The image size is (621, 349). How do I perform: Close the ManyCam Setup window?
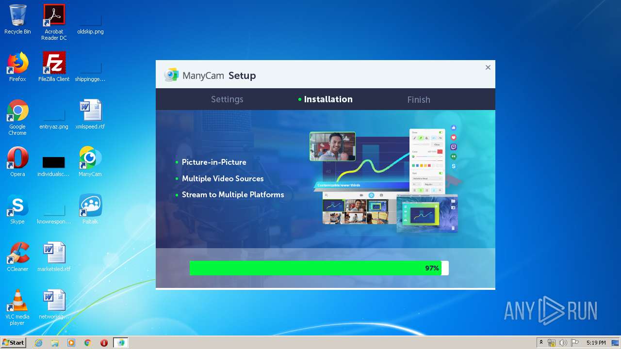(x=488, y=67)
